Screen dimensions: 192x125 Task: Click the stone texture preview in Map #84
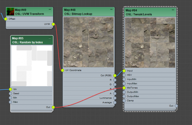click(150, 42)
